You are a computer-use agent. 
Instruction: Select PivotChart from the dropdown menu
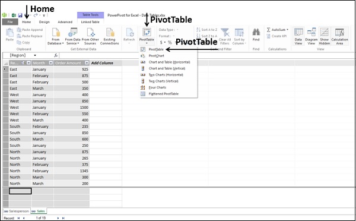click(156, 56)
